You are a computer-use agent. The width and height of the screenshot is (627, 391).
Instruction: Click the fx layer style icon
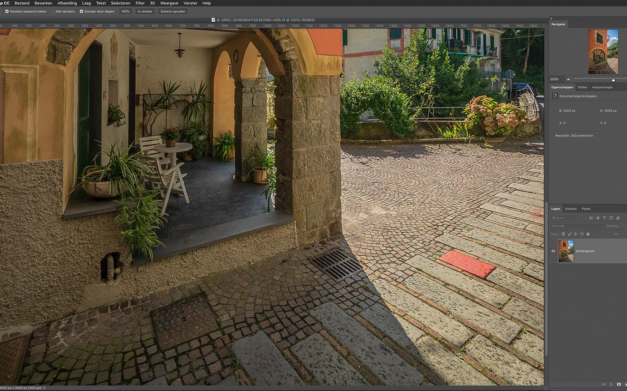611,384
